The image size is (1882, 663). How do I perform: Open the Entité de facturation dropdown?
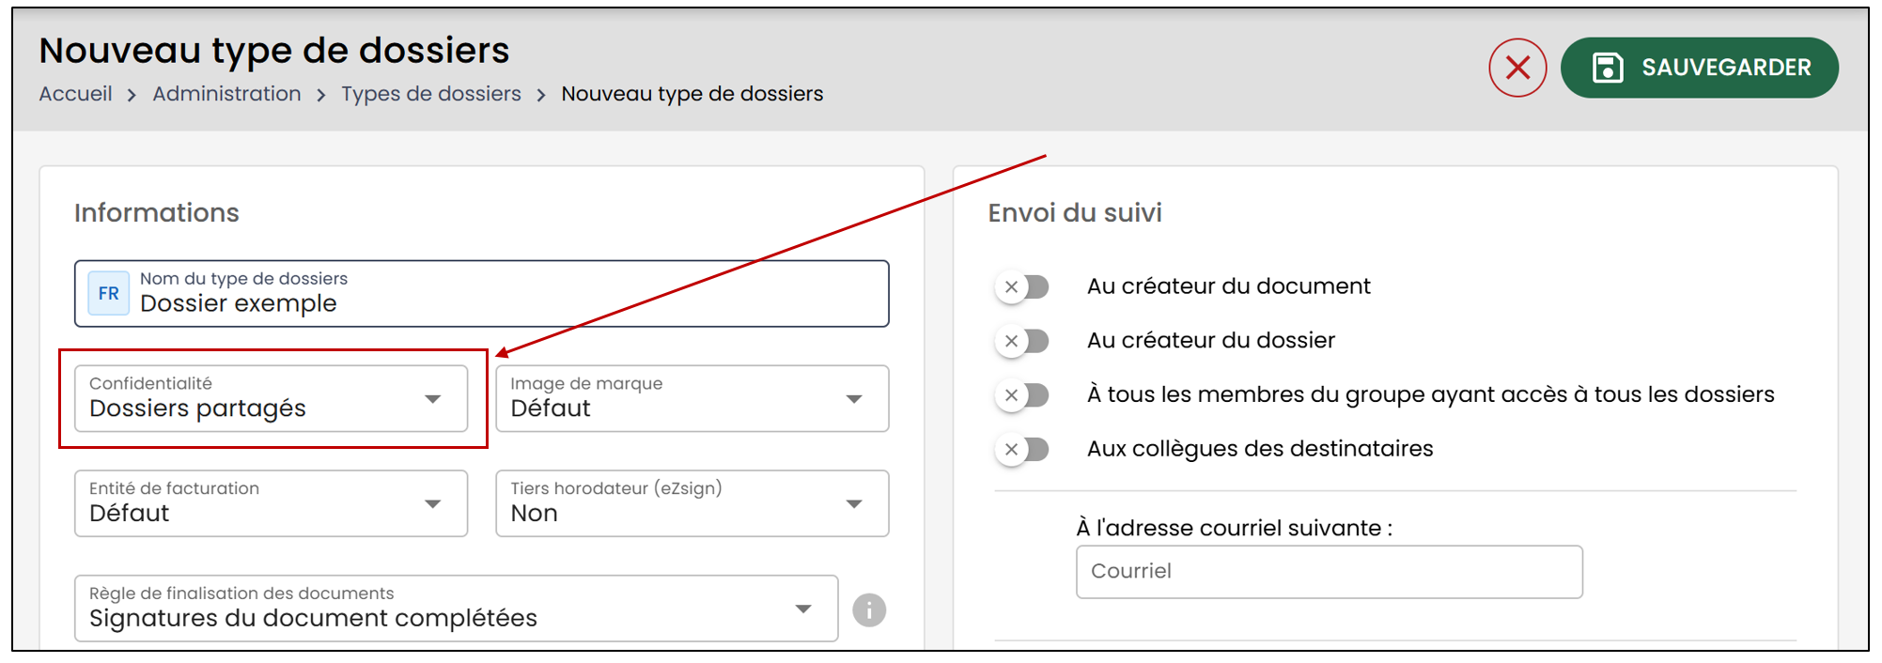click(x=271, y=503)
